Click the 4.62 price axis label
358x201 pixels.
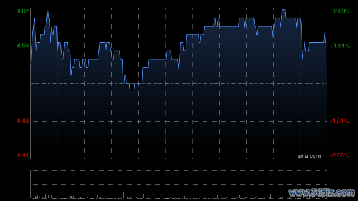coord(23,11)
